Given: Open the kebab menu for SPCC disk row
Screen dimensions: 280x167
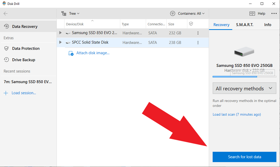Looking at the screenshot, I should (x=198, y=43).
